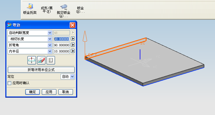Enable the 应用时确认 checkbox
The width and height of the screenshot is (215, 115).
pyautogui.click(x=9, y=83)
